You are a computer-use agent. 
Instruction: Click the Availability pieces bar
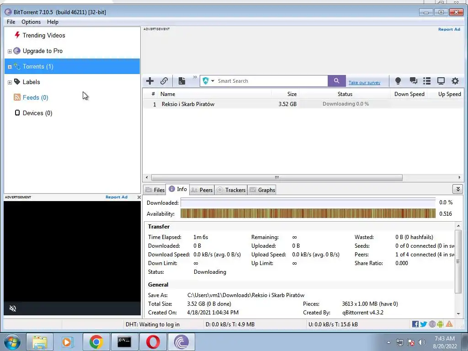[308, 214]
